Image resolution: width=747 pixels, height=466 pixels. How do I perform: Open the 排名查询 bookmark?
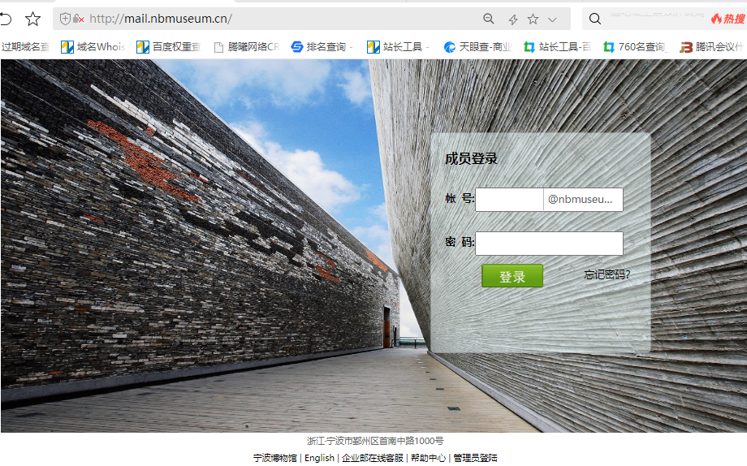(322, 47)
